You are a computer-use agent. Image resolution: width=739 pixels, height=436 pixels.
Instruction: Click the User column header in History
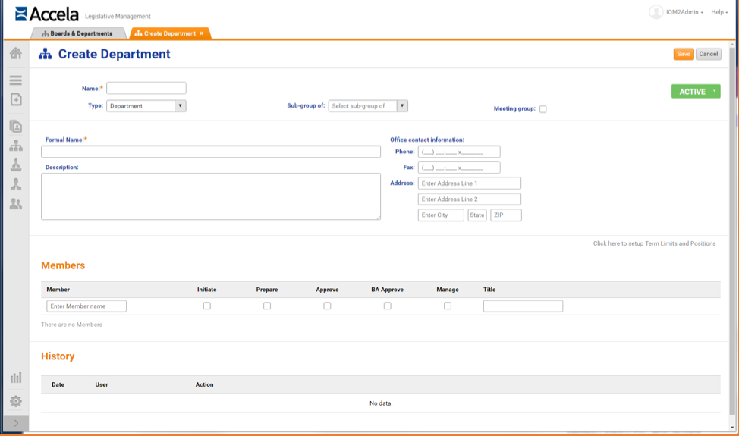point(102,384)
